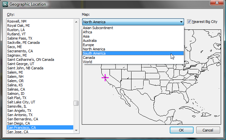Confirm with the OK button
Image resolution: width=226 pixels, height=140 pixels.
(x=182, y=130)
